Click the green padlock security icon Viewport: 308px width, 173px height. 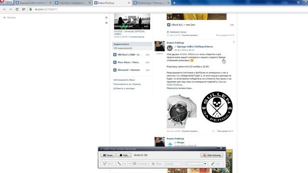point(30,9)
